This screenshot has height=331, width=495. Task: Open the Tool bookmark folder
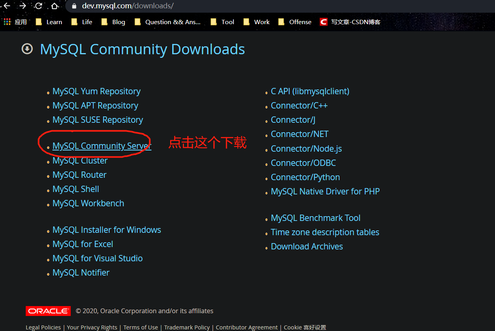click(222, 22)
